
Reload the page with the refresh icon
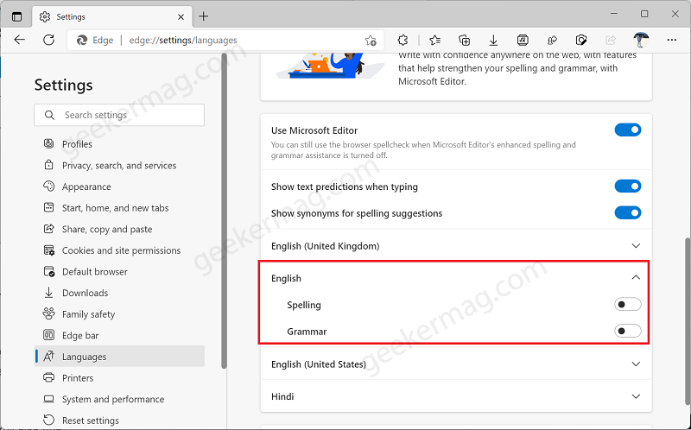49,40
